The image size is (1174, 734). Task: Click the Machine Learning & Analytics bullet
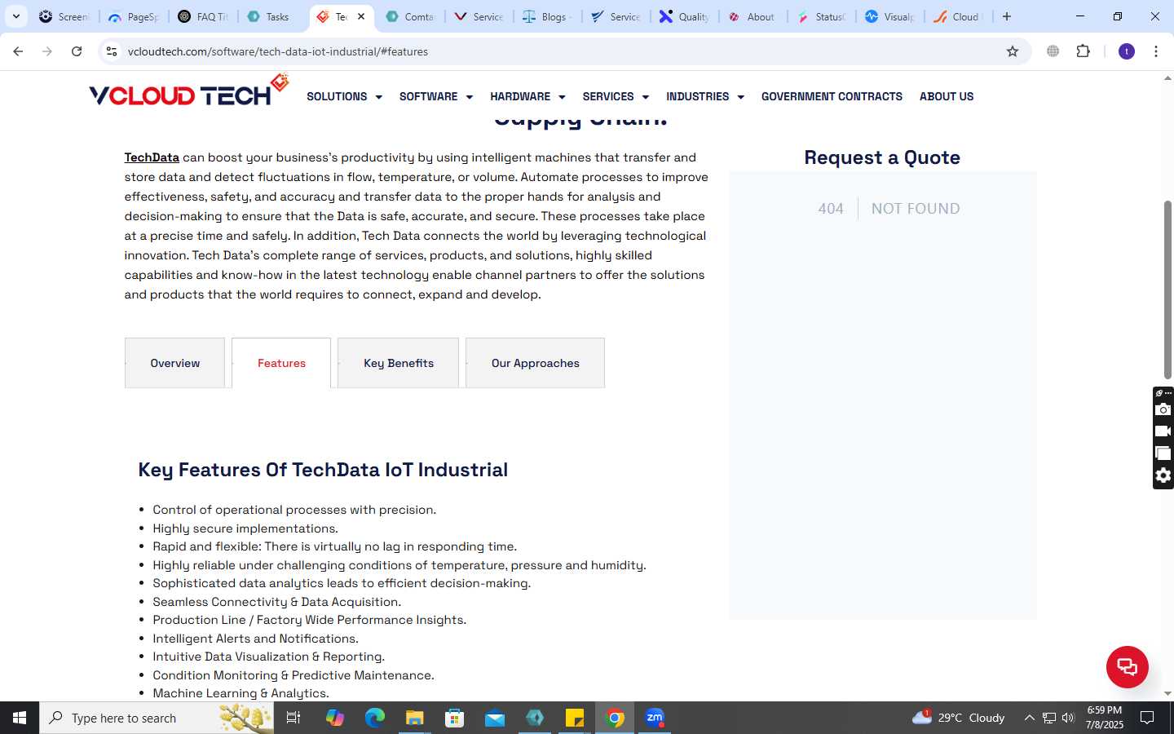(x=241, y=693)
